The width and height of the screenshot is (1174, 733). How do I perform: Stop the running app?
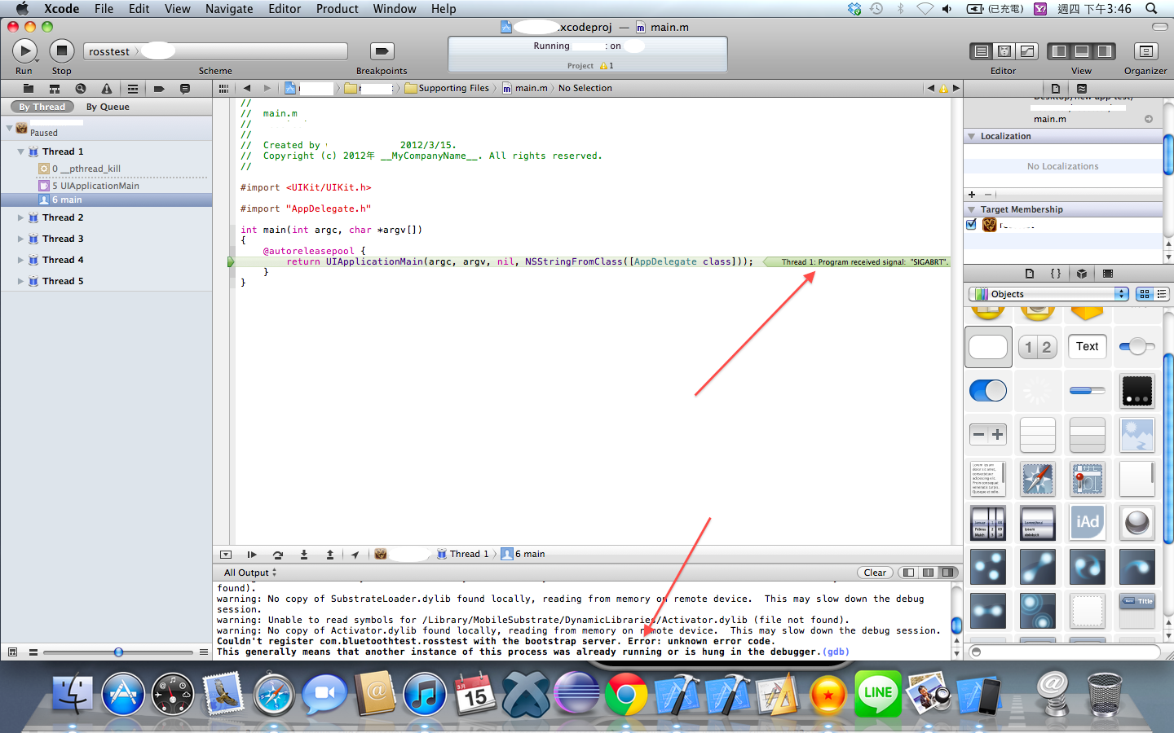click(61, 50)
